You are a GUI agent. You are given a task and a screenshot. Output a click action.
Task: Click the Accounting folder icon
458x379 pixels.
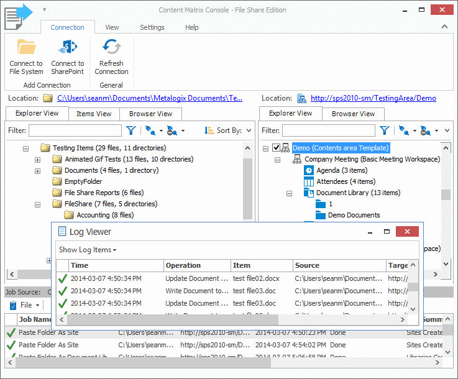(69, 215)
